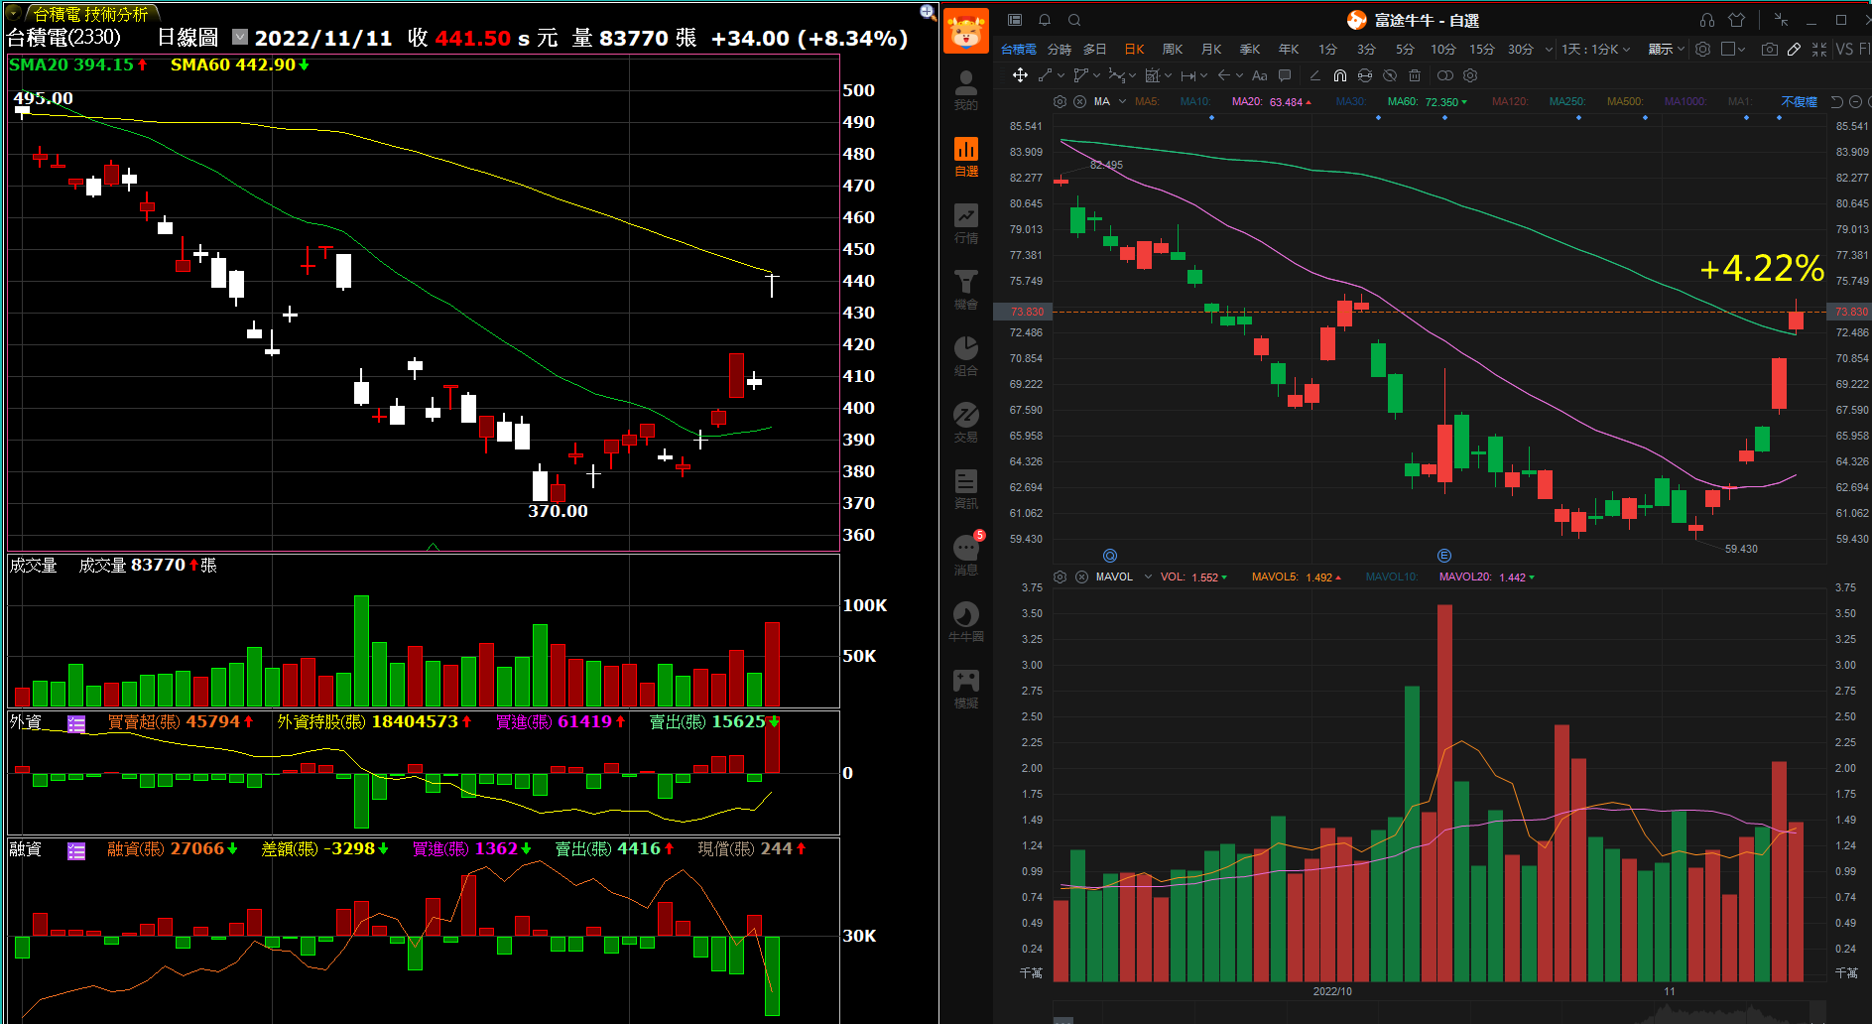Open 牛牛圈 community in sidebar
Viewport: 1872px width, 1024px height.
click(x=966, y=622)
